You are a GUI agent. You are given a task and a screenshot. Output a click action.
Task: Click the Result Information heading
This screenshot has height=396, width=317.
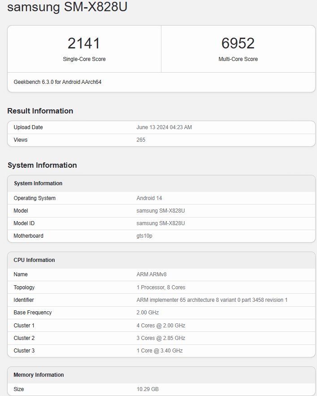click(x=40, y=111)
